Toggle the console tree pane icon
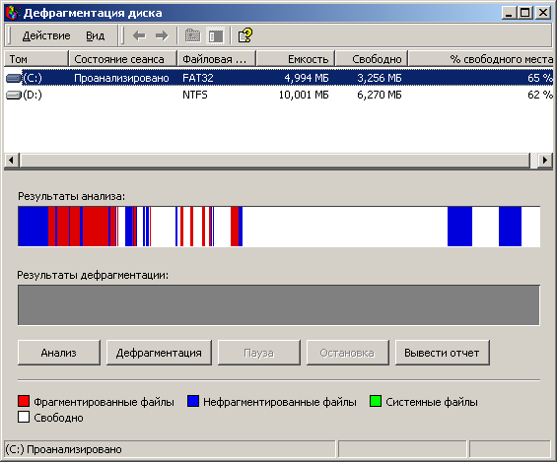Image resolution: width=557 pixels, height=462 pixels. click(x=215, y=35)
